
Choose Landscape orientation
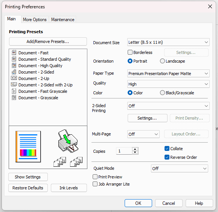tap(162, 61)
